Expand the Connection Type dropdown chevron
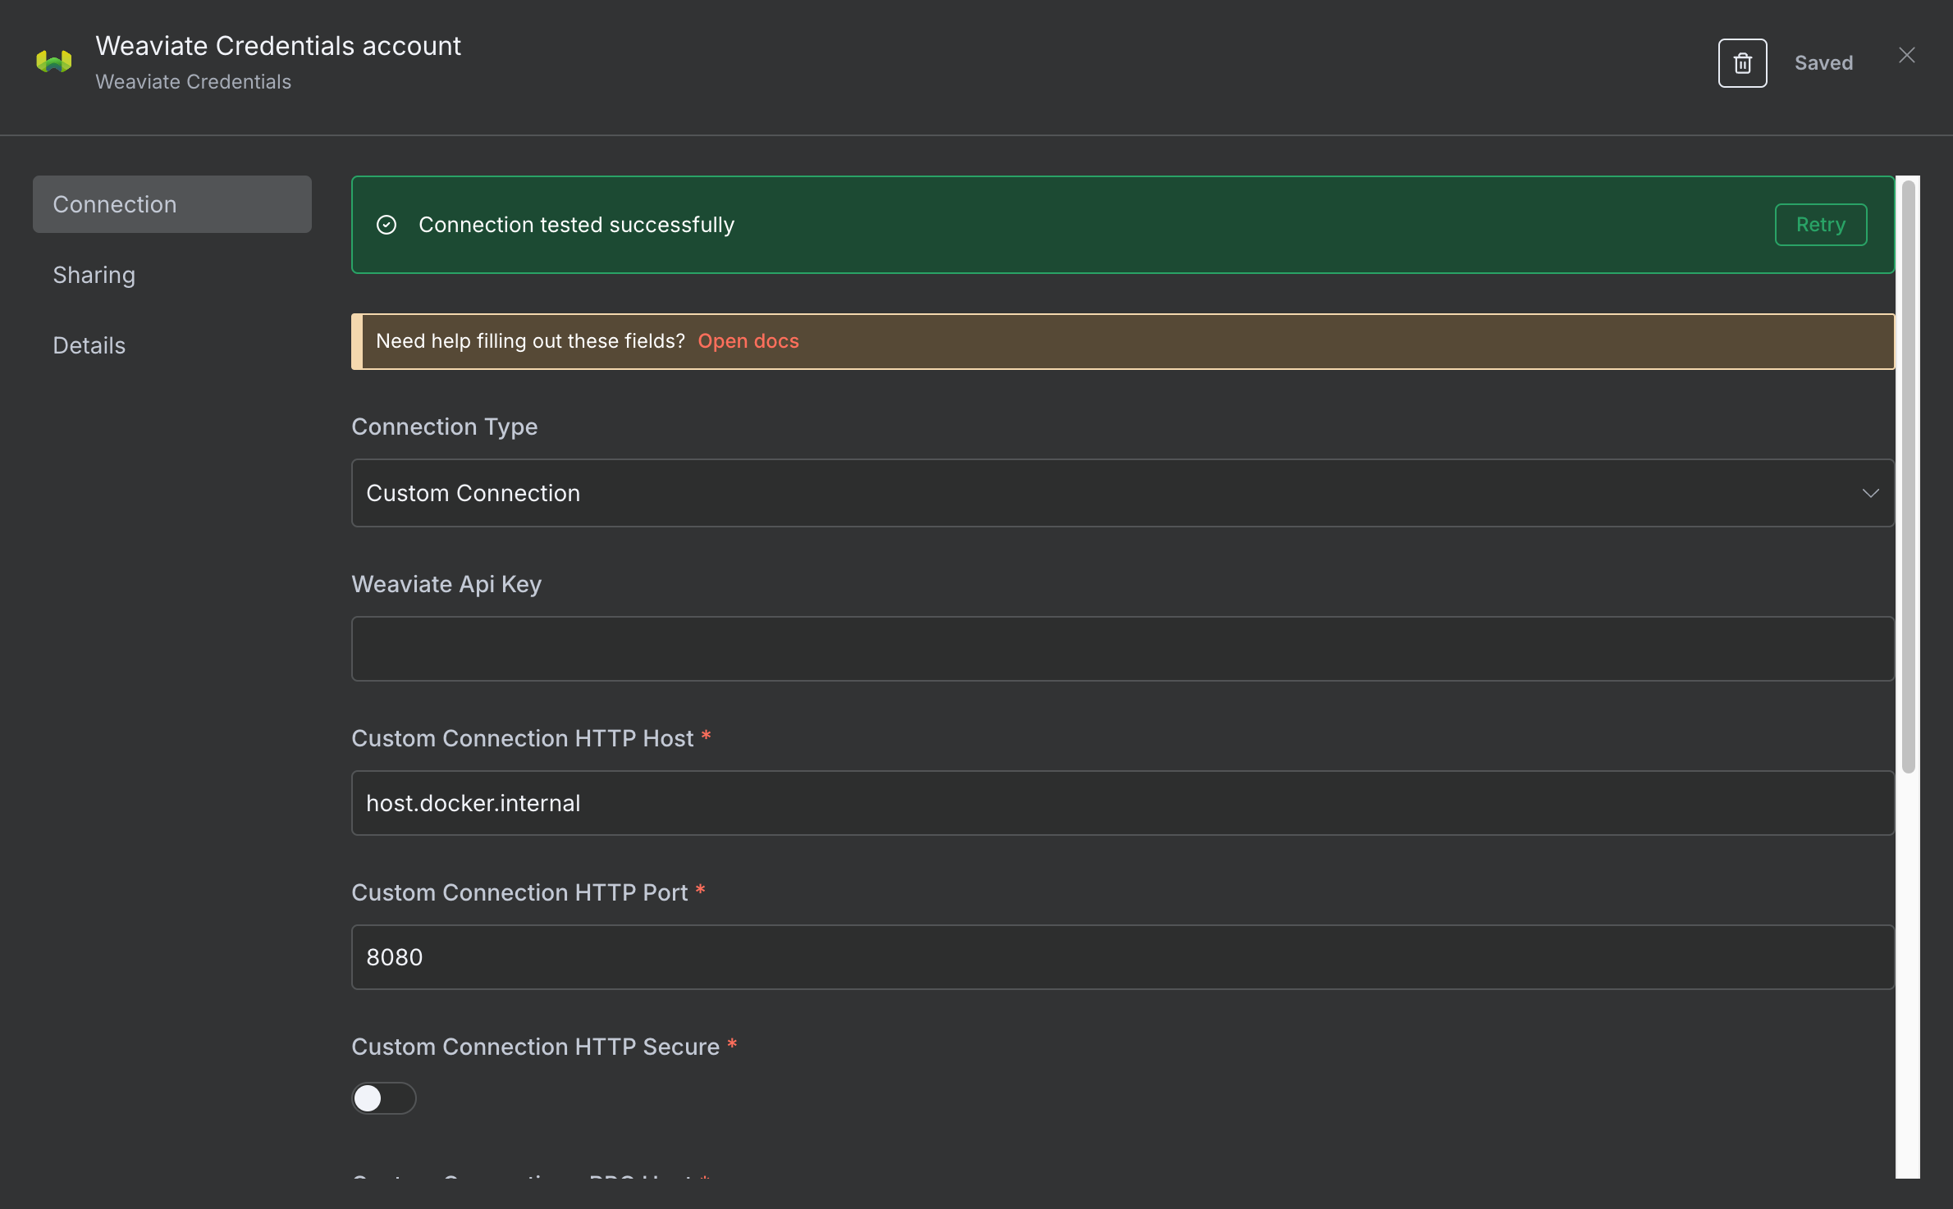 [x=1871, y=493]
